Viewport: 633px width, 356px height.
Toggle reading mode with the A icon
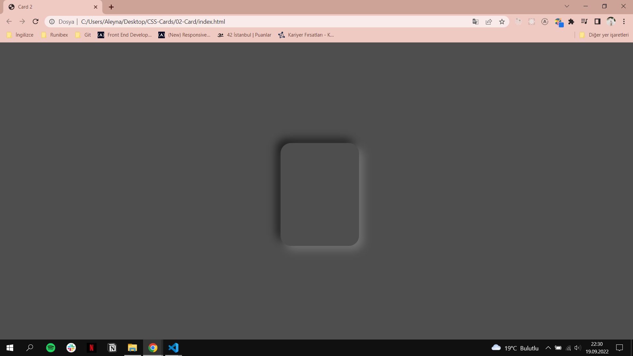(545, 21)
